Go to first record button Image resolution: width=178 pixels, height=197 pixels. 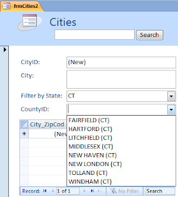pyautogui.click(x=45, y=191)
